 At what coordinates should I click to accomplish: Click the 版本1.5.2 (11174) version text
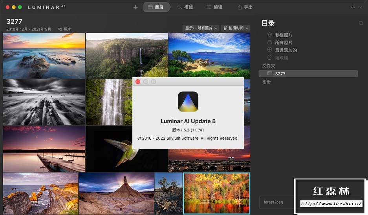pos(188,130)
